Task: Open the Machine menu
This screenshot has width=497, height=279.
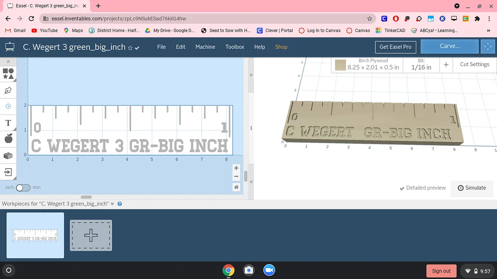Action: pyautogui.click(x=205, y=47)
